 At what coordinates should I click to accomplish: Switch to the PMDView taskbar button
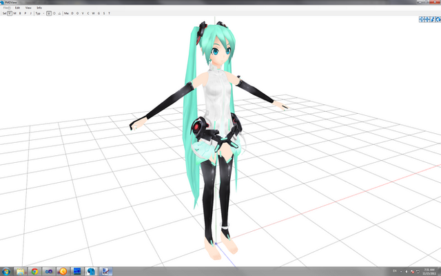[x=91, y=271]
